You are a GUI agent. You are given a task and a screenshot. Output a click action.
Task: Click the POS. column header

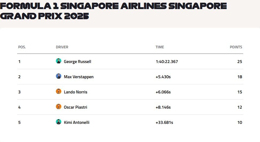[x=22, y=47]
